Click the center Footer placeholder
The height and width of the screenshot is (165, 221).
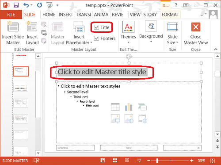129,148
